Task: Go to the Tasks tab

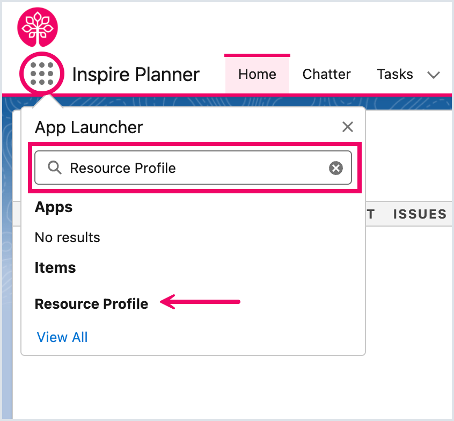Action: tap(395, 74)
